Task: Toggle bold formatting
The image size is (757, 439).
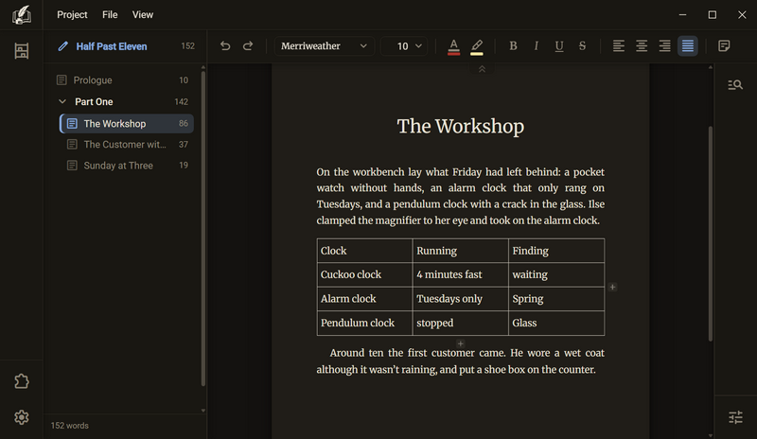Action: [513, 45]
